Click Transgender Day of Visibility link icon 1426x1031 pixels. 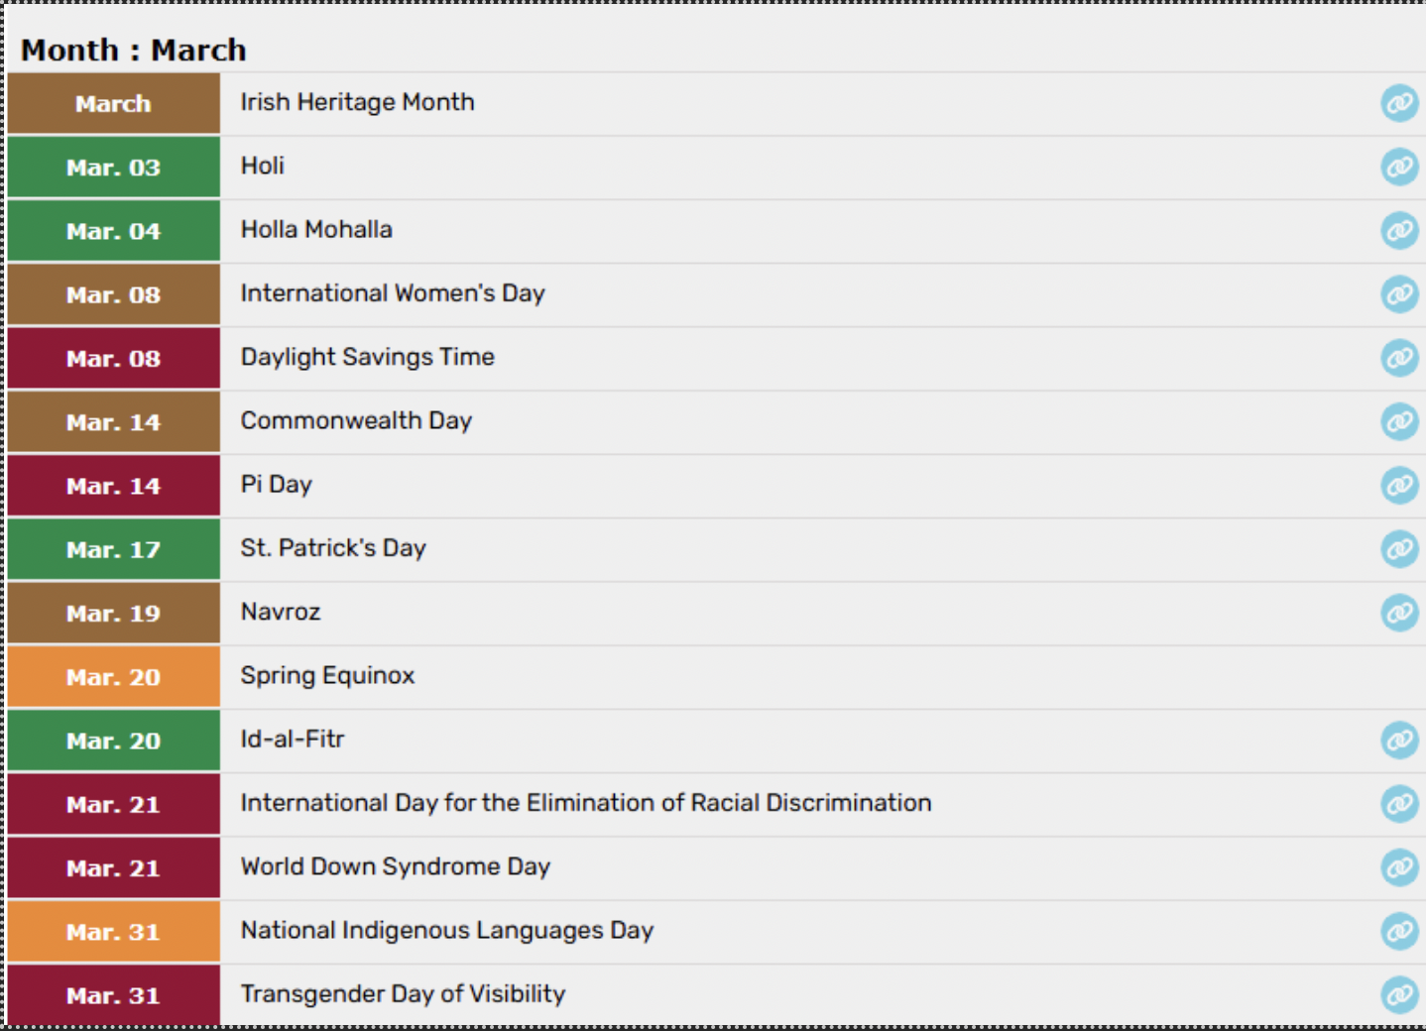(x=1399, y=994)
